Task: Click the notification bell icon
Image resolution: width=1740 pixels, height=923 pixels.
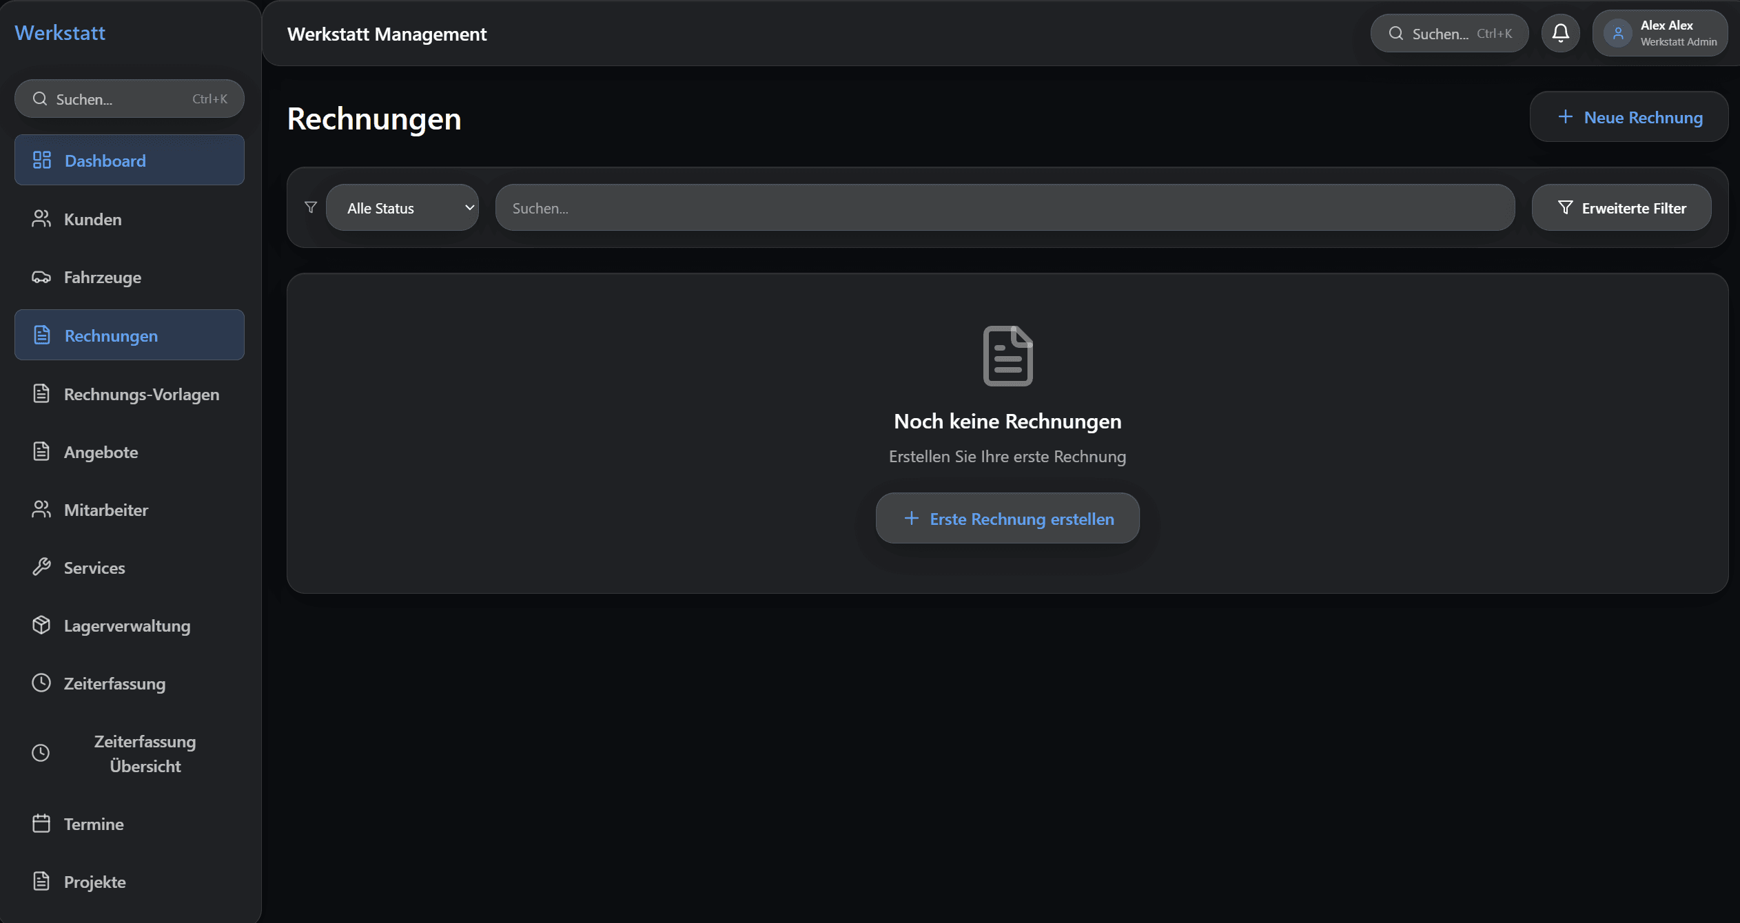Action: point(1560,33)
